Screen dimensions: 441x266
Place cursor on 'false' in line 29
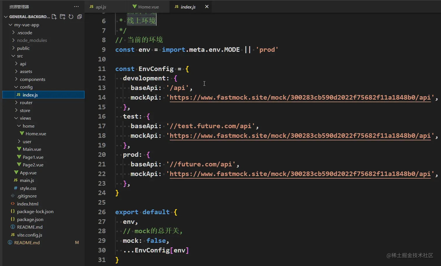click(156, 241)
